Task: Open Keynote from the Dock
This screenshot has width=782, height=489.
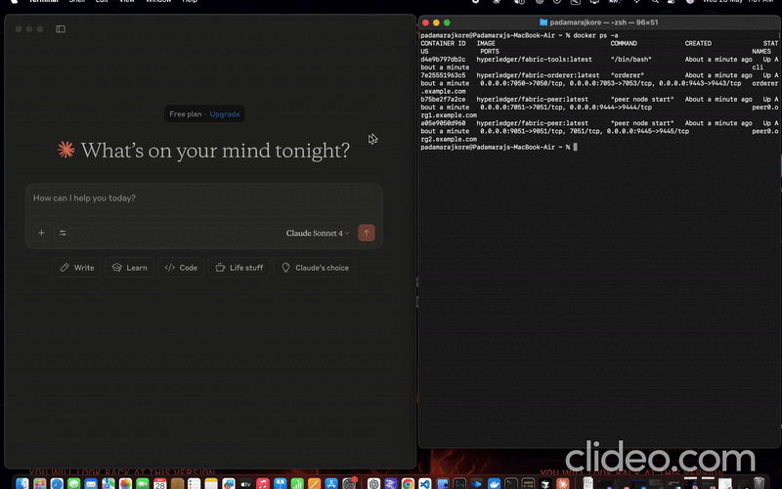Action: click(281, 483)
